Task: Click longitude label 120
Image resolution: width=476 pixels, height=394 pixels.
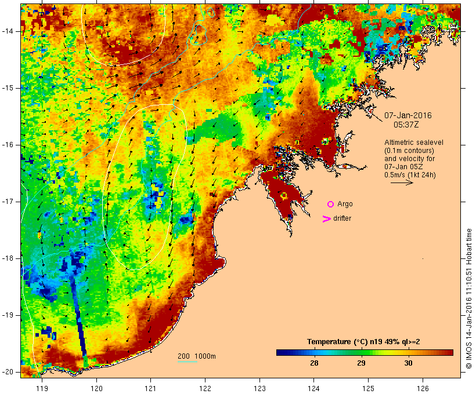Action: pyautogui.click(x=96, y=388)
